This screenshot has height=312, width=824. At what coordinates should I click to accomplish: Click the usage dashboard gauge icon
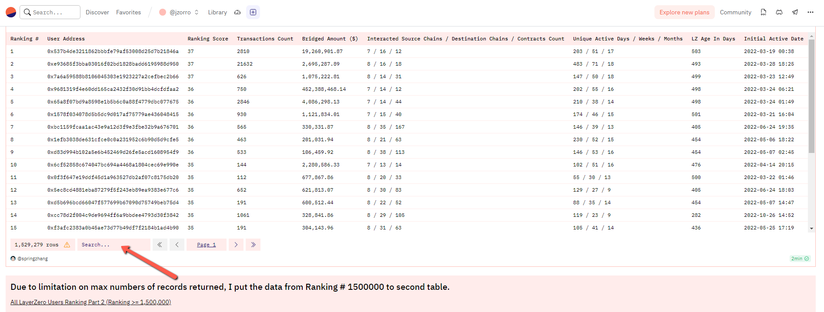coord(237,12)
